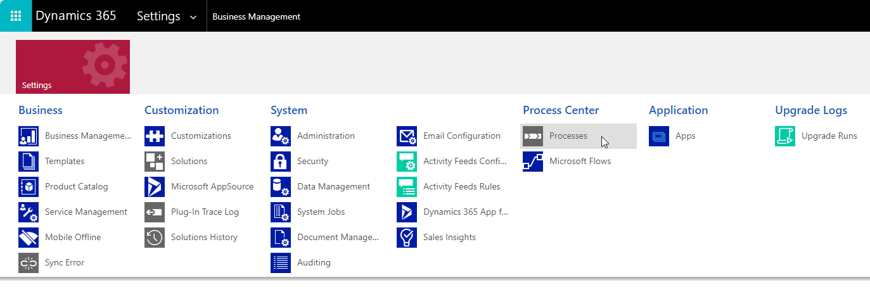
Task: Select Business Management in the breadcrumb
Action: click(x=257, y=16)
